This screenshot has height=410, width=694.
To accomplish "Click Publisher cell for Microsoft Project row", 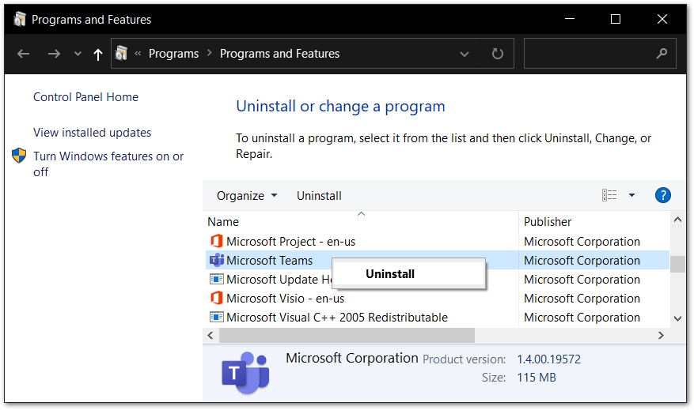I will pos(582,242).
